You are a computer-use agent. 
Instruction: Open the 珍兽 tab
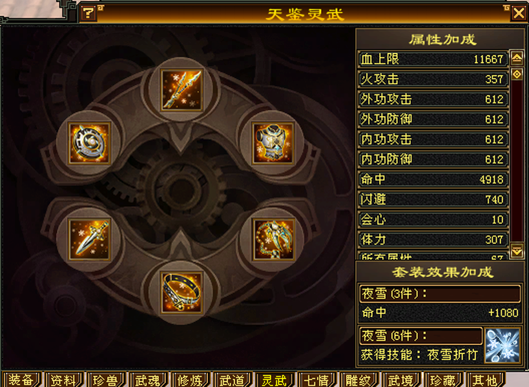[105, 380]
